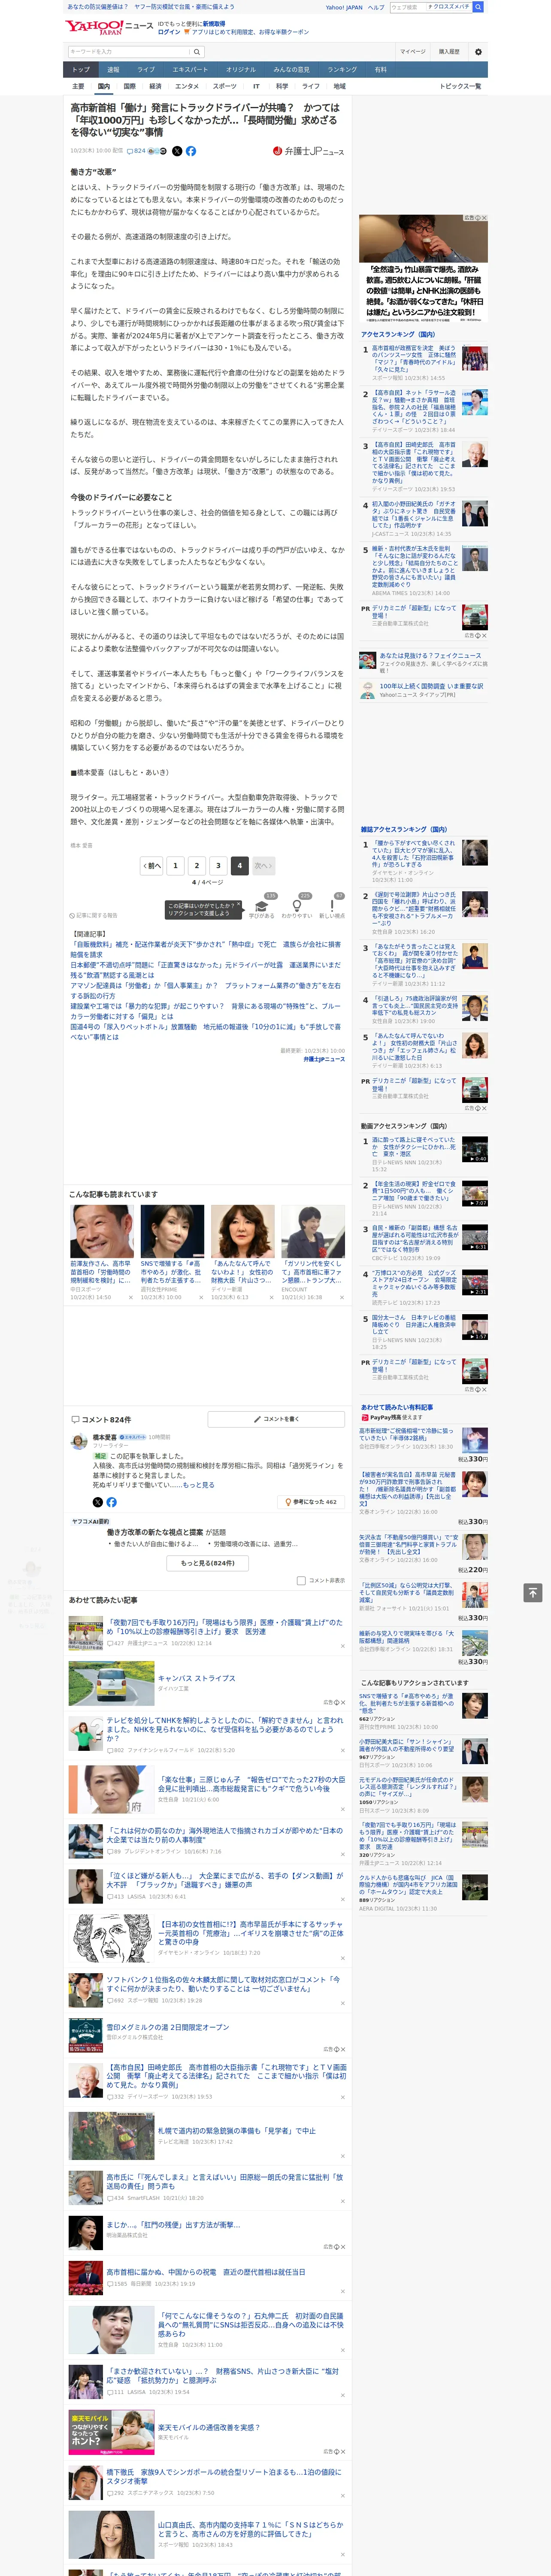551x2576 pixels.
Task: Open the エンタメ category tab
Action: (187, 86)
